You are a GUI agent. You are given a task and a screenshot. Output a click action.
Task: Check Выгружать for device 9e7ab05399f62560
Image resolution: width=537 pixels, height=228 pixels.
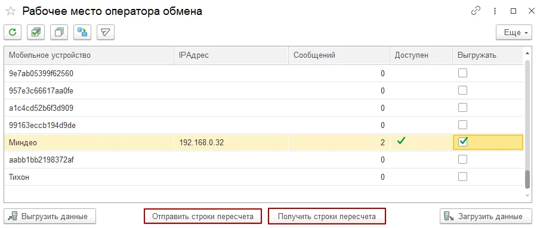(462, 73)
